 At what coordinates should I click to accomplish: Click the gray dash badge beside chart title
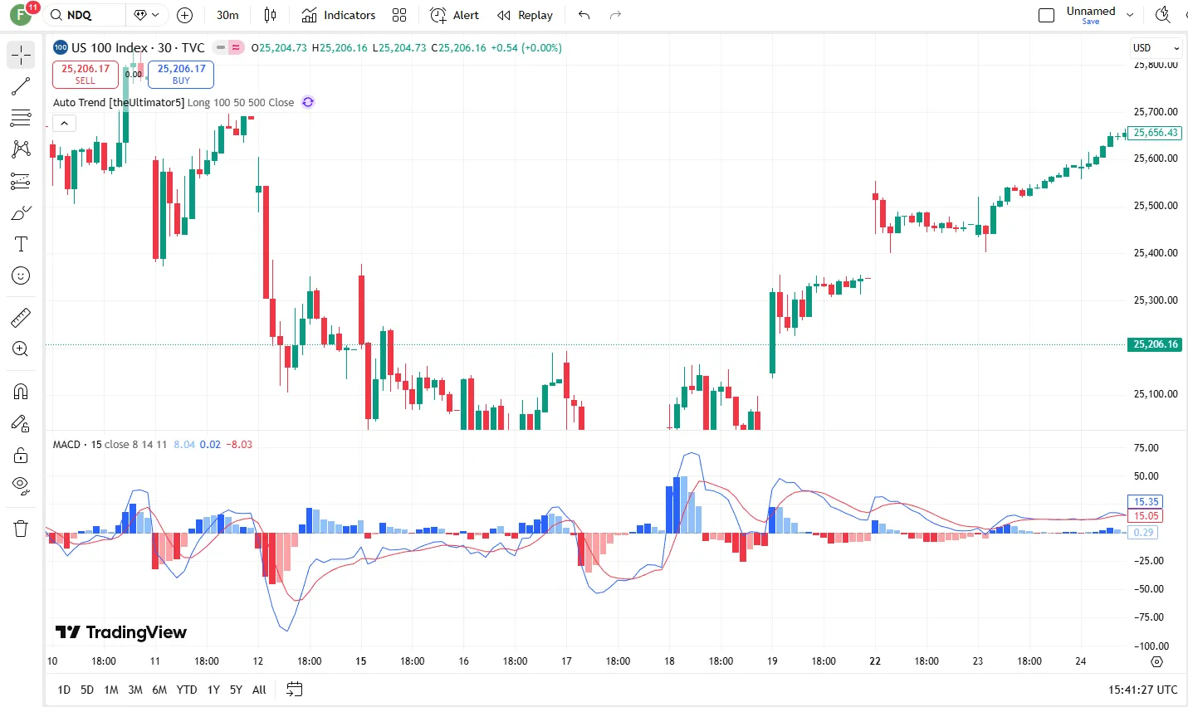click(x=221, y=47)
